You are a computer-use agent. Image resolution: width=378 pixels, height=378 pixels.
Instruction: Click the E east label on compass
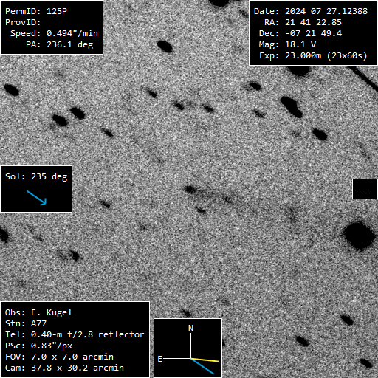[x=159, y=359]
